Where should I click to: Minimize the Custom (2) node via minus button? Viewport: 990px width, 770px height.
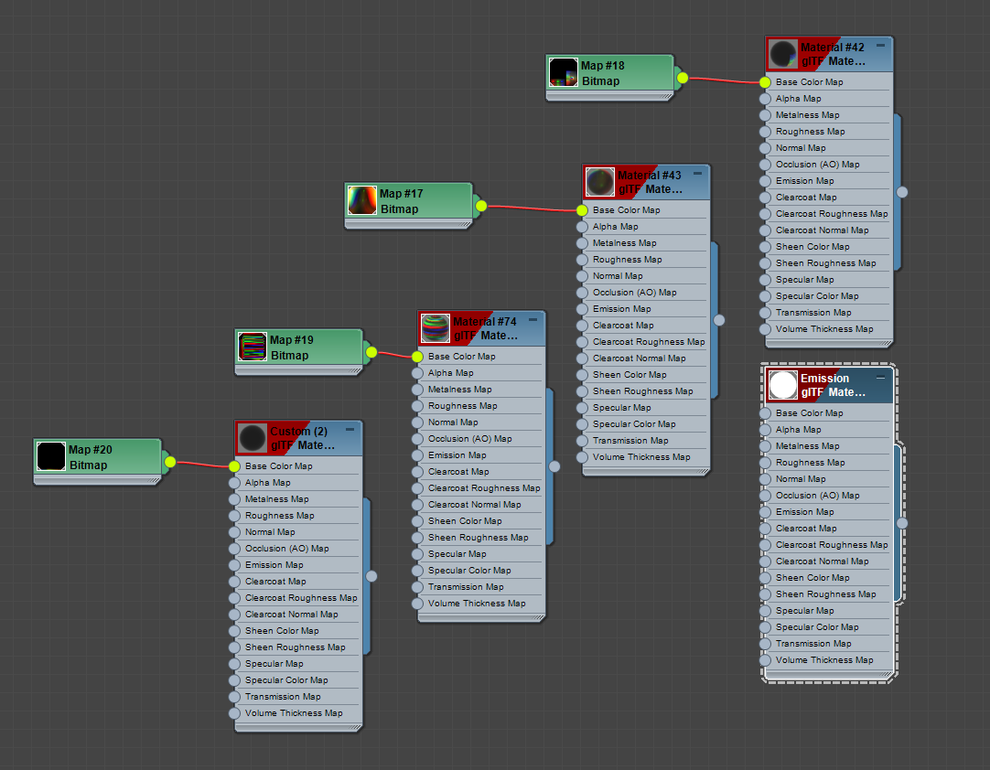350,429
